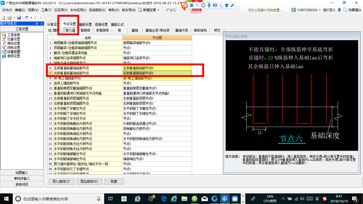
Task: Select the 基础主梁/承台梁 button
Action: tap(157, 31)
